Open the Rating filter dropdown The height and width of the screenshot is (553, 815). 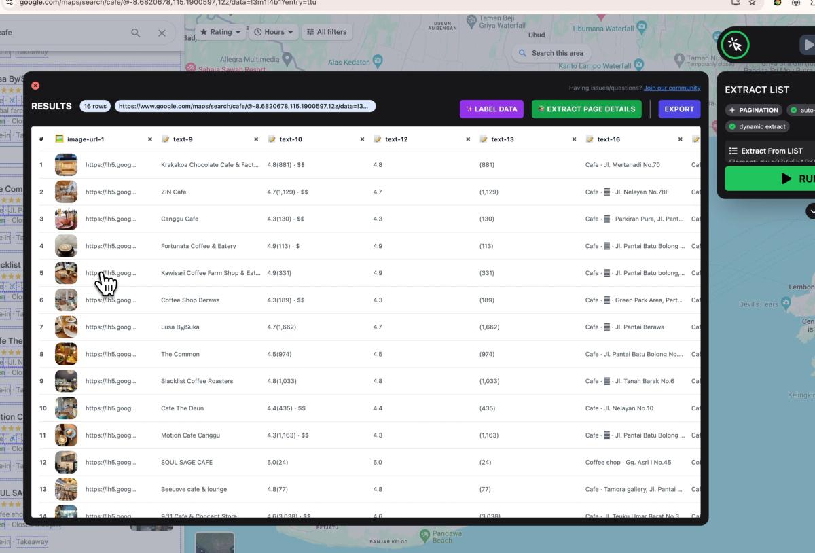tap(221, 32)
